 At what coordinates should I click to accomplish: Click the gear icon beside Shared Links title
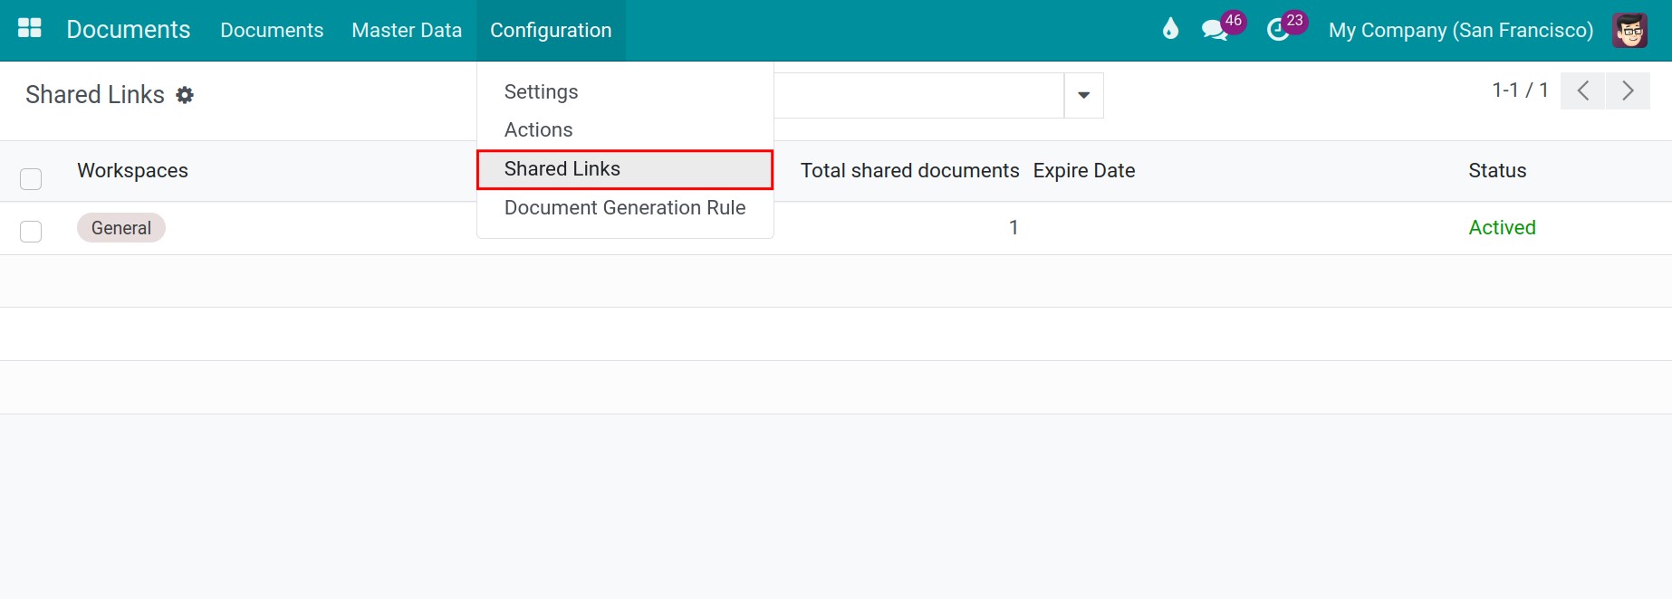pyautogui.click(x=185, y=95)
